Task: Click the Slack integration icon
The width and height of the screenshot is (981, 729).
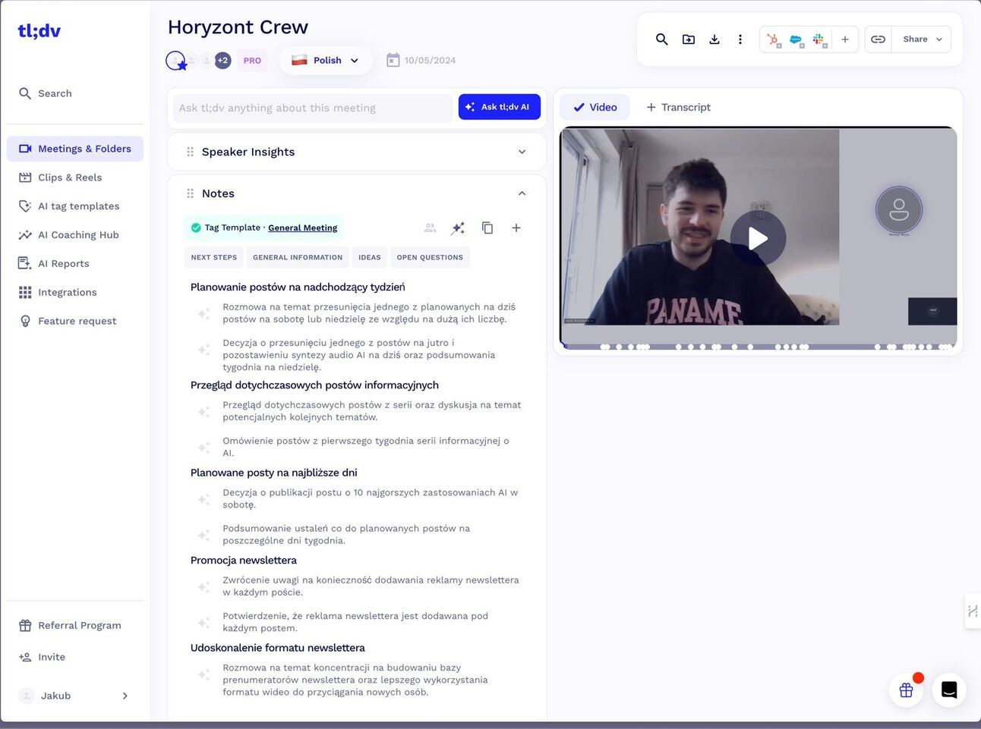Action: (819, 39)
